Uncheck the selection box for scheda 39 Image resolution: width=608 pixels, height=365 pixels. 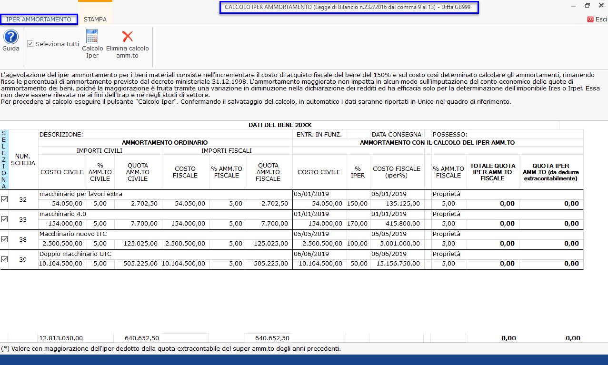5,259
